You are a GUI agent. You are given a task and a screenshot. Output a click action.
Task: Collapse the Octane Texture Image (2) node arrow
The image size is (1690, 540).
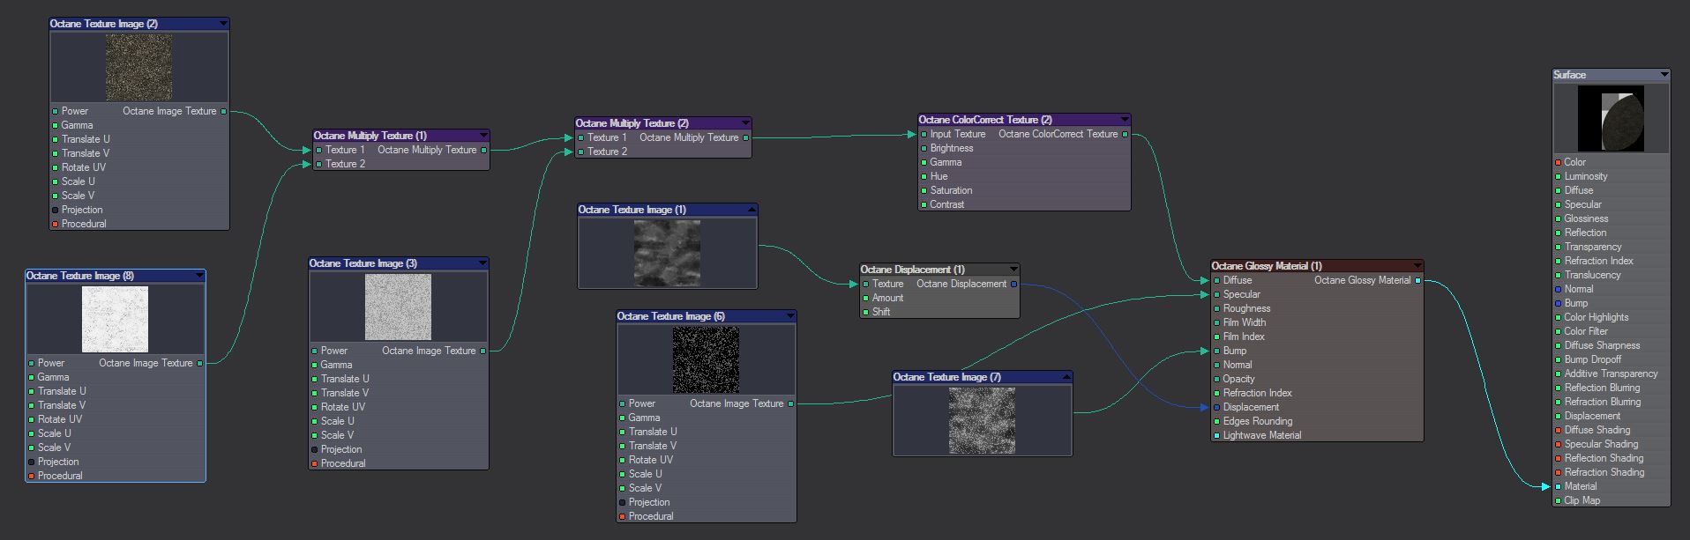coord(222,24)
